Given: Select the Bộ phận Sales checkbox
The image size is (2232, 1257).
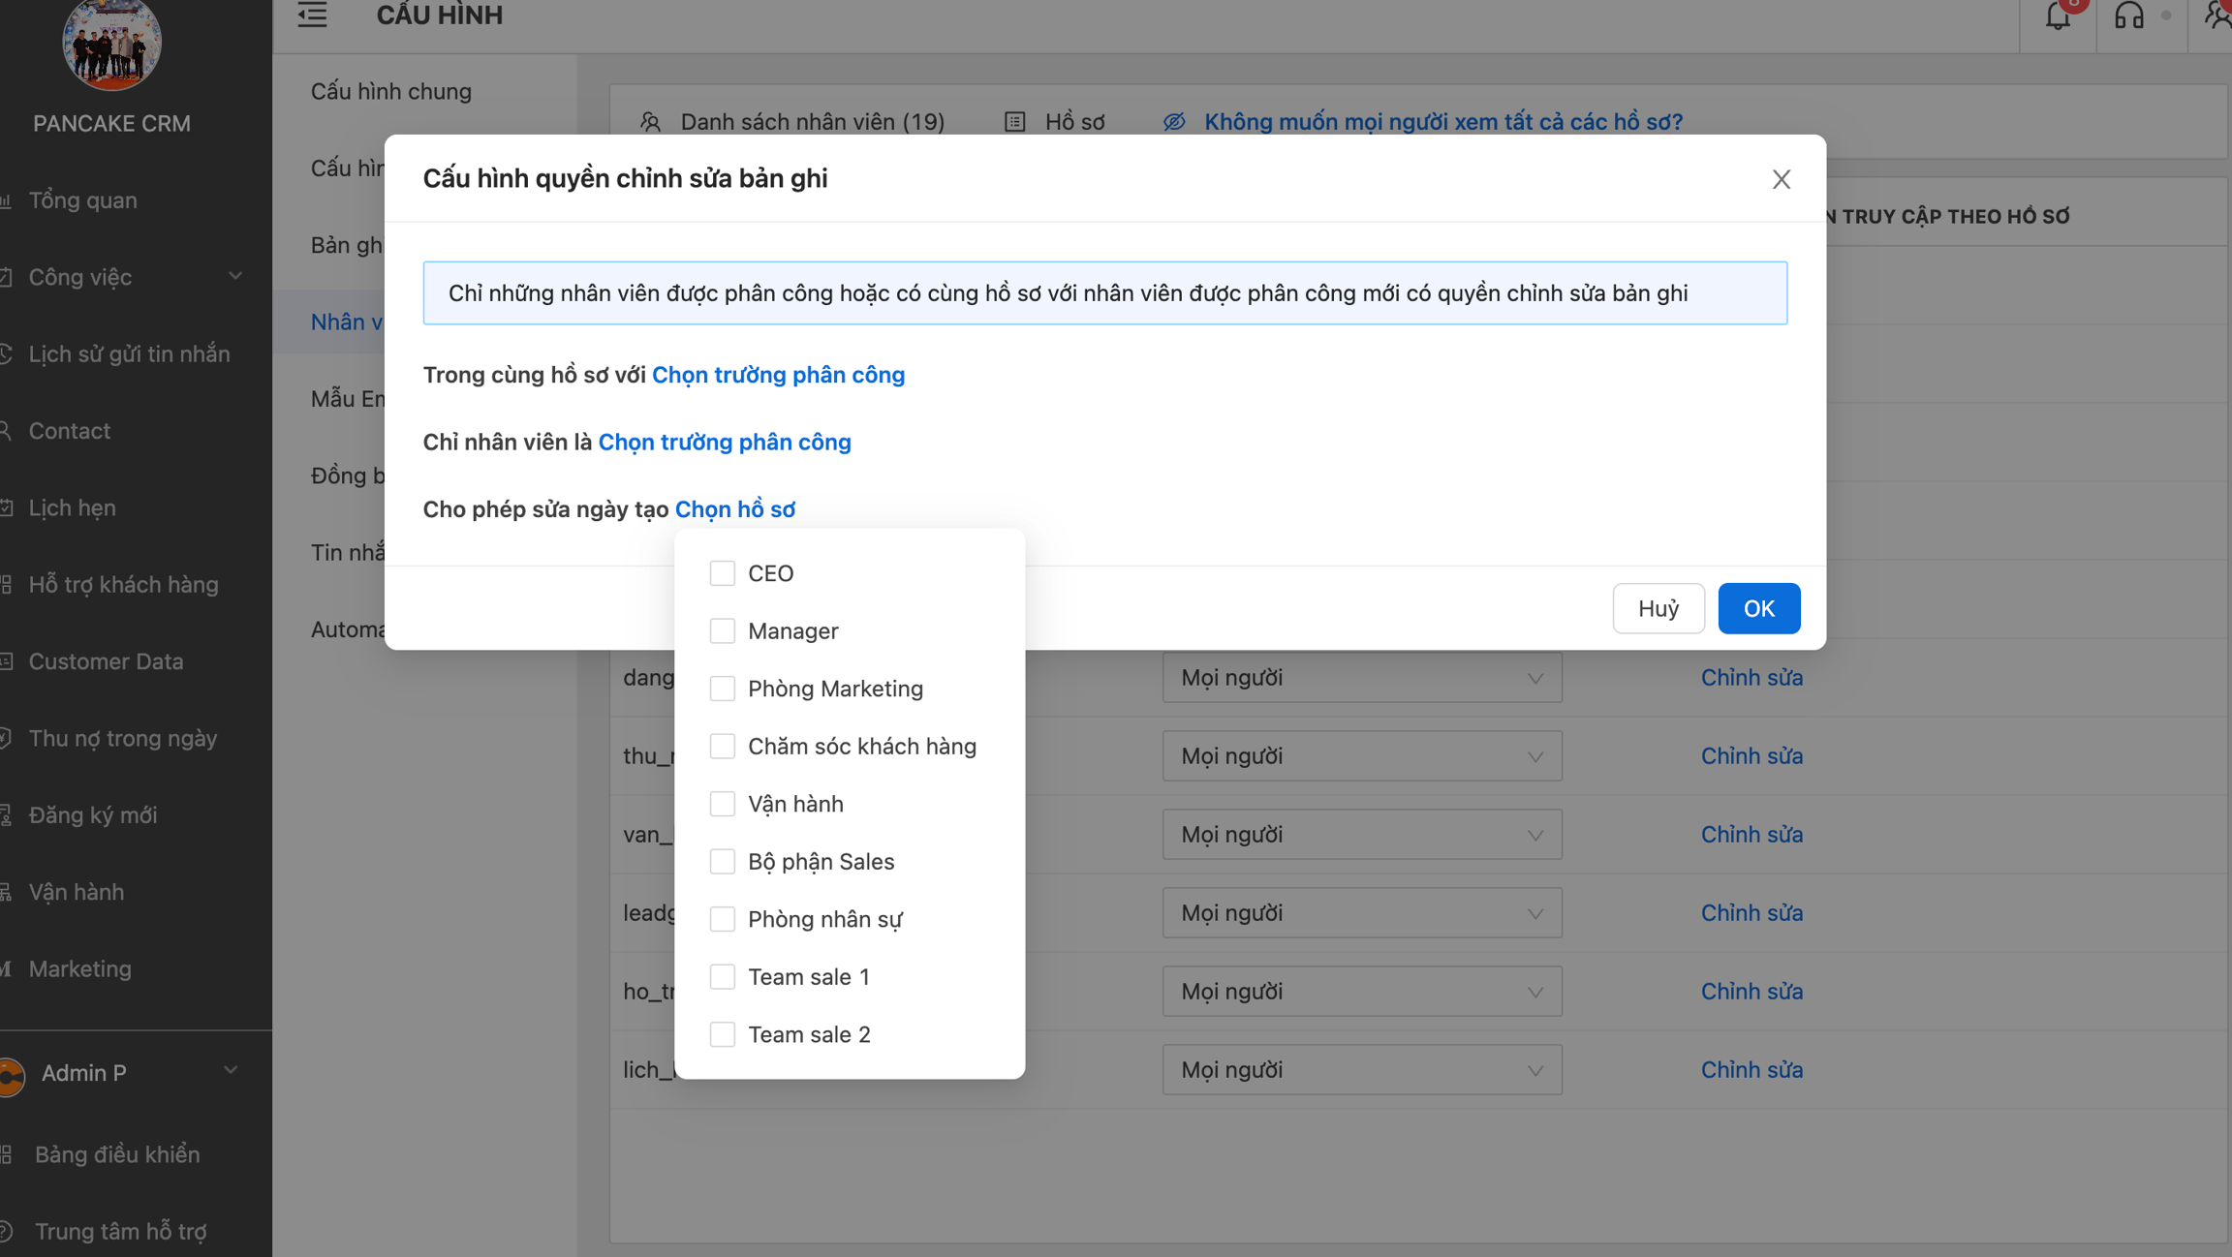Looking at the screenshot, I should point(722,862).
